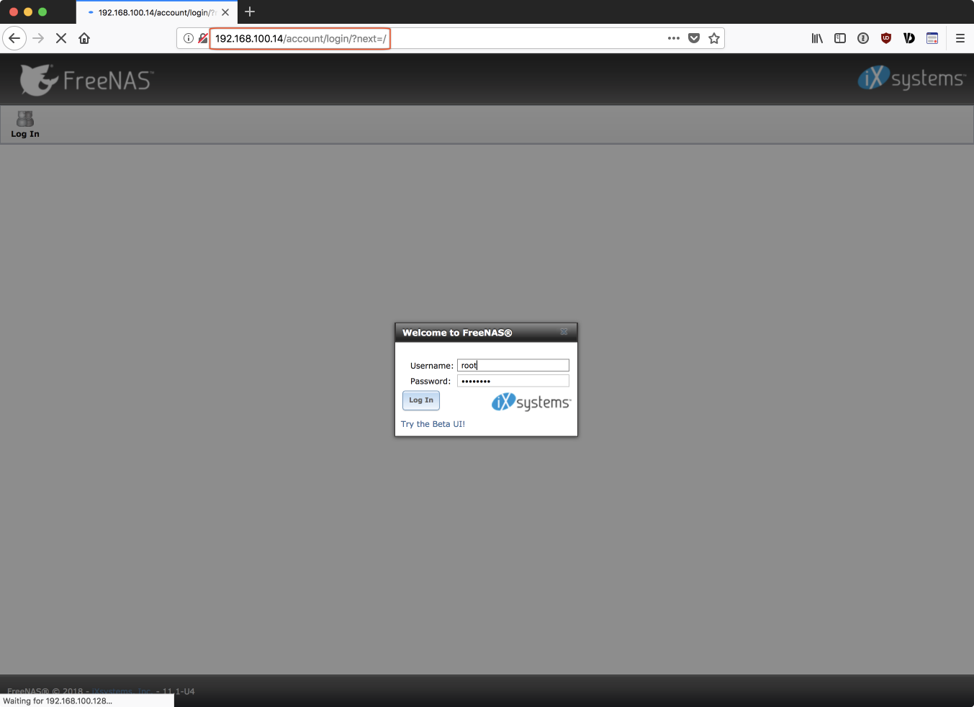The width and height of the screenshot is (974, 707).
Task: Open page actions three-dot menu
Action: (673, 38)
